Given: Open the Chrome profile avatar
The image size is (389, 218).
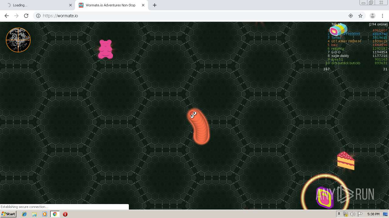Looking at the screenshot, I should point(372,16).
